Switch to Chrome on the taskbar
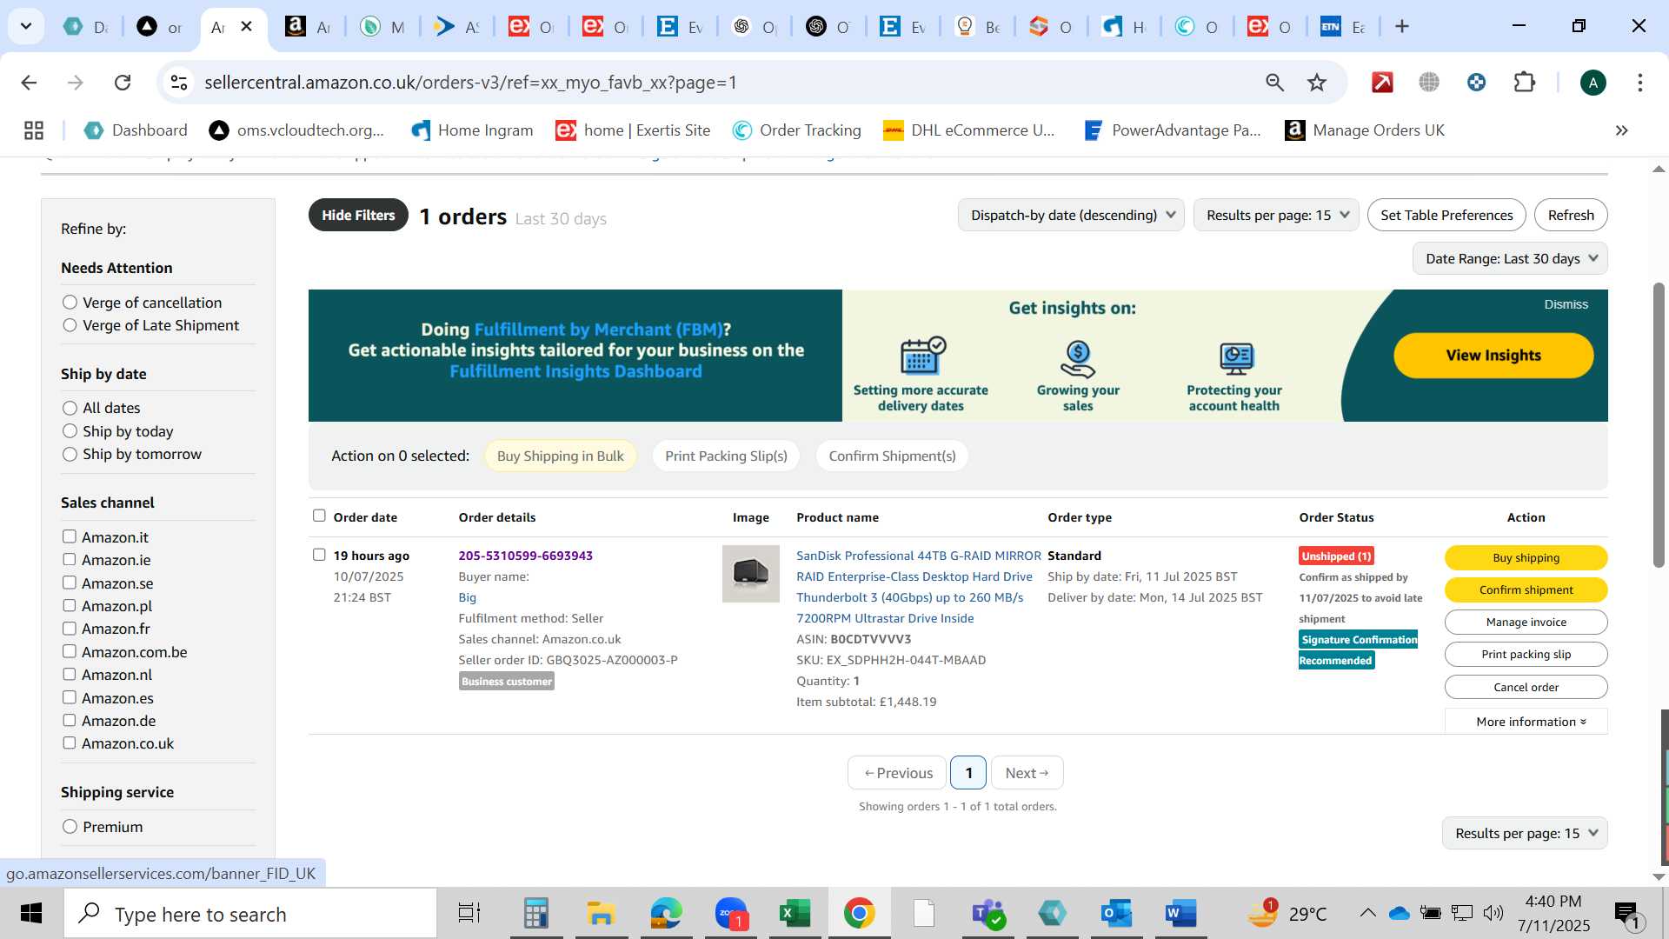 click(859, 914)
